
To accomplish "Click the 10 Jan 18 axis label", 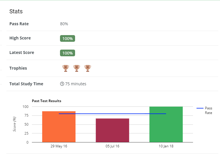I will tap(166, 146).
